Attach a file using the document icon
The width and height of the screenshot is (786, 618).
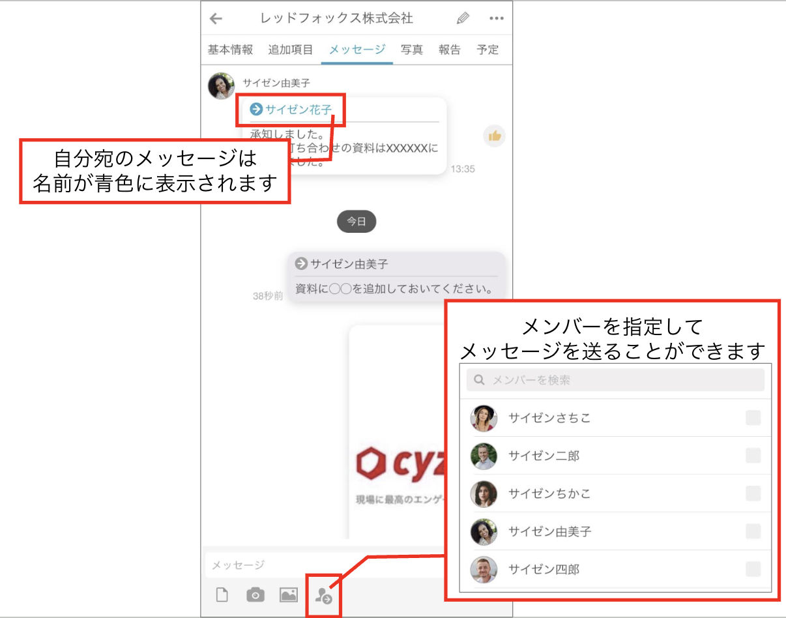click(222, 595)
